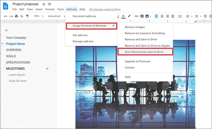This screenshot has height=129, width=212.
Task: Select Don't Remove but save to Drive
Action: pos(145,52)
